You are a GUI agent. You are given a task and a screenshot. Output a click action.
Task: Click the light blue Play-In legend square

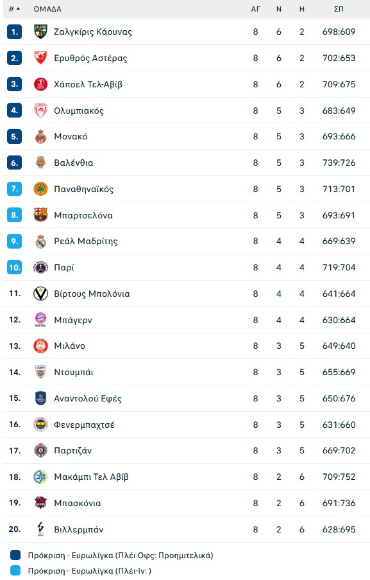[x=14, y=569]
